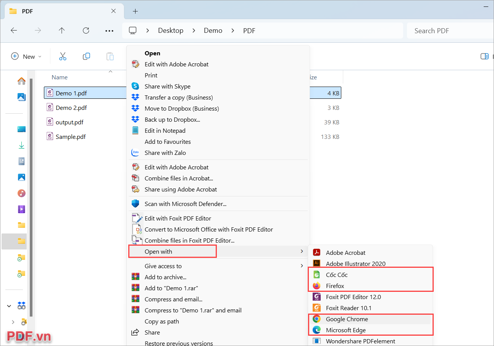Refresh the PDF folder view

86,31
